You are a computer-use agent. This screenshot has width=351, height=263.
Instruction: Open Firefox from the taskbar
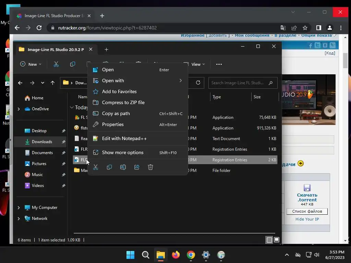point(176,255)
